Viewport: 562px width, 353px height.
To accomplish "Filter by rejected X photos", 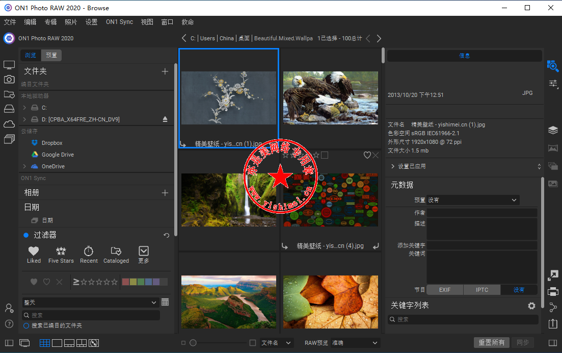I will pyautogui.click(x=60, y=282).
